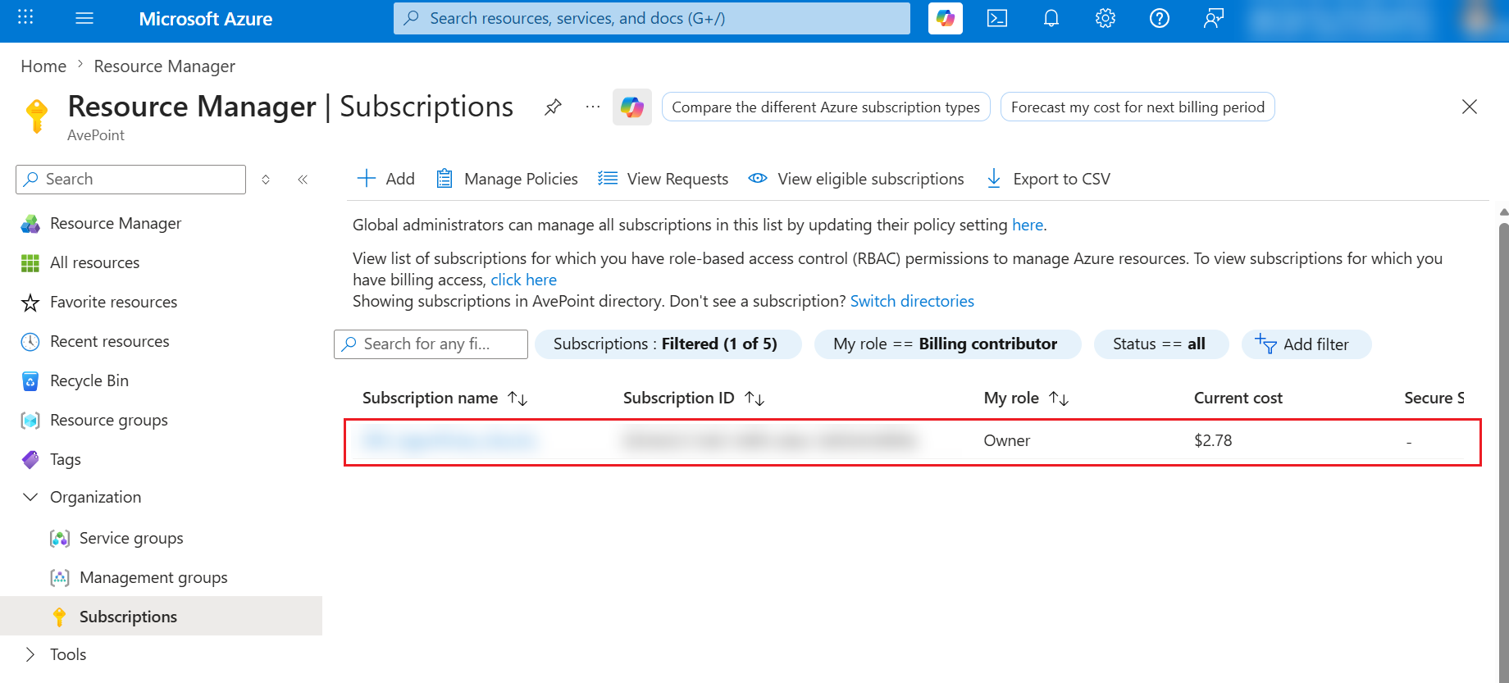
Task: Click Compare the different Azure subscription types
Action: (x=826, y=107)
